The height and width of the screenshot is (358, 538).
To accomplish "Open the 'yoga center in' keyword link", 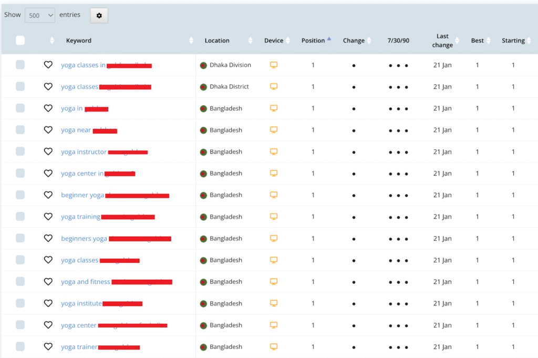I will click(82, 173).
